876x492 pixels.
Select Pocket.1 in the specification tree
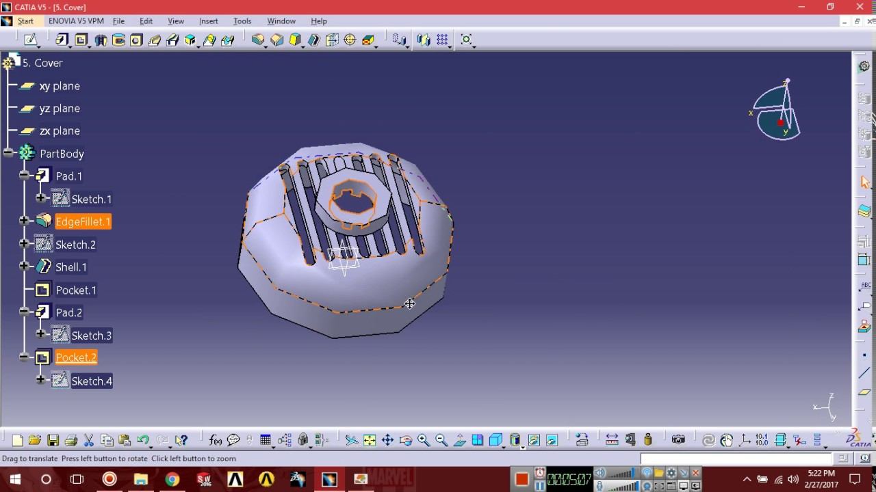click(x=76, y=290)
